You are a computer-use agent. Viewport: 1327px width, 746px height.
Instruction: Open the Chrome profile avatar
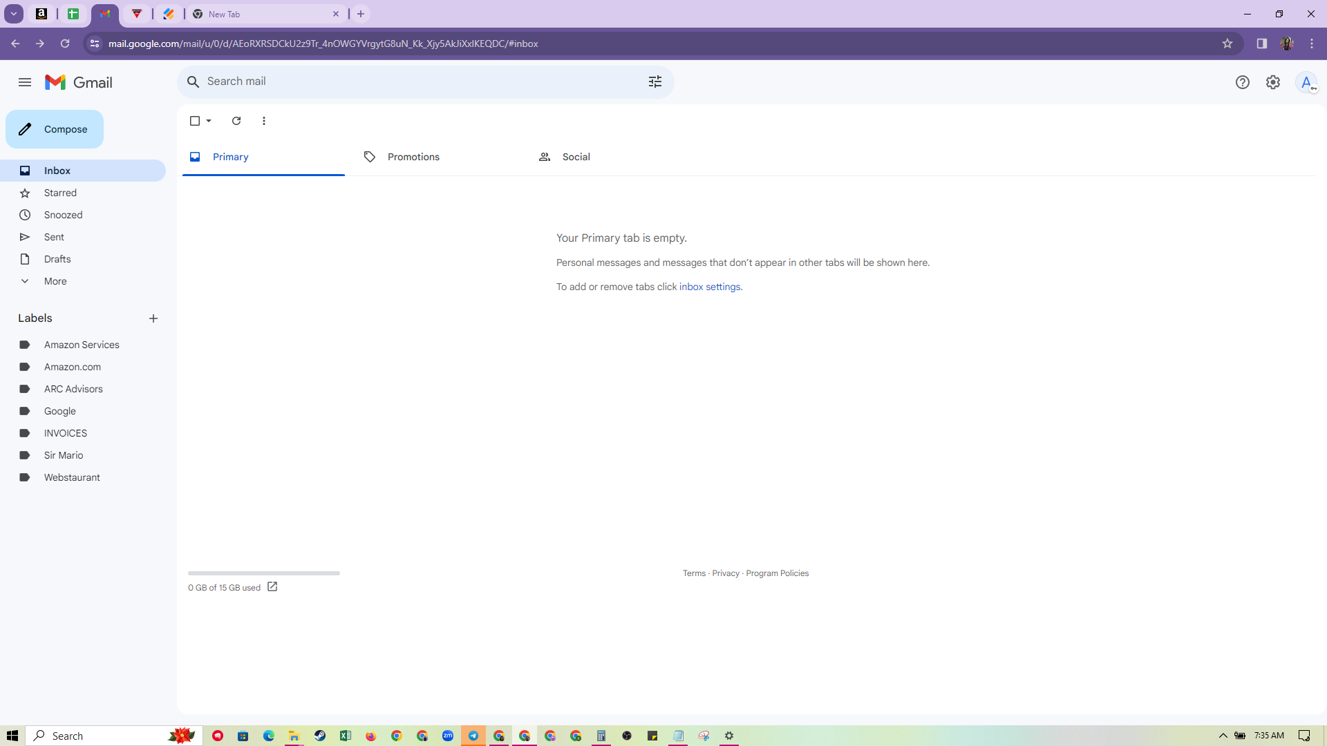tap(1287, 44)
